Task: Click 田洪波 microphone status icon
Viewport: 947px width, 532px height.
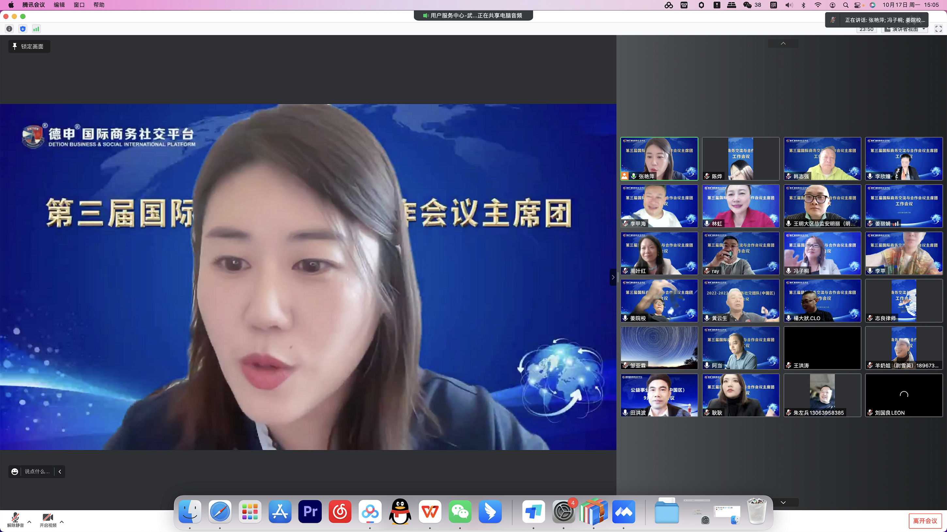Action: pos(625,412)
